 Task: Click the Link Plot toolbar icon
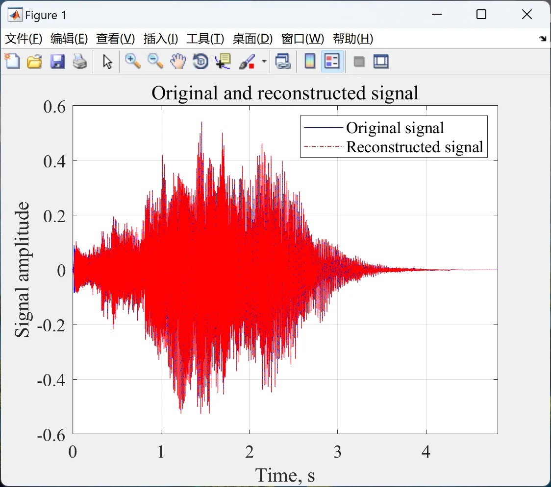coord(283,61)
